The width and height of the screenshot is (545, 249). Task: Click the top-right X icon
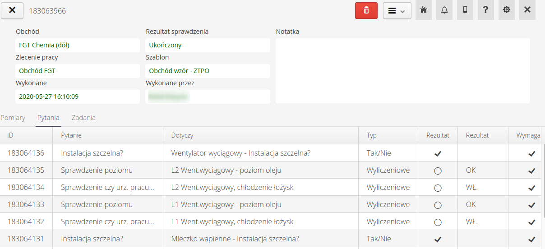pyautogui.click(x=527, y=10)
